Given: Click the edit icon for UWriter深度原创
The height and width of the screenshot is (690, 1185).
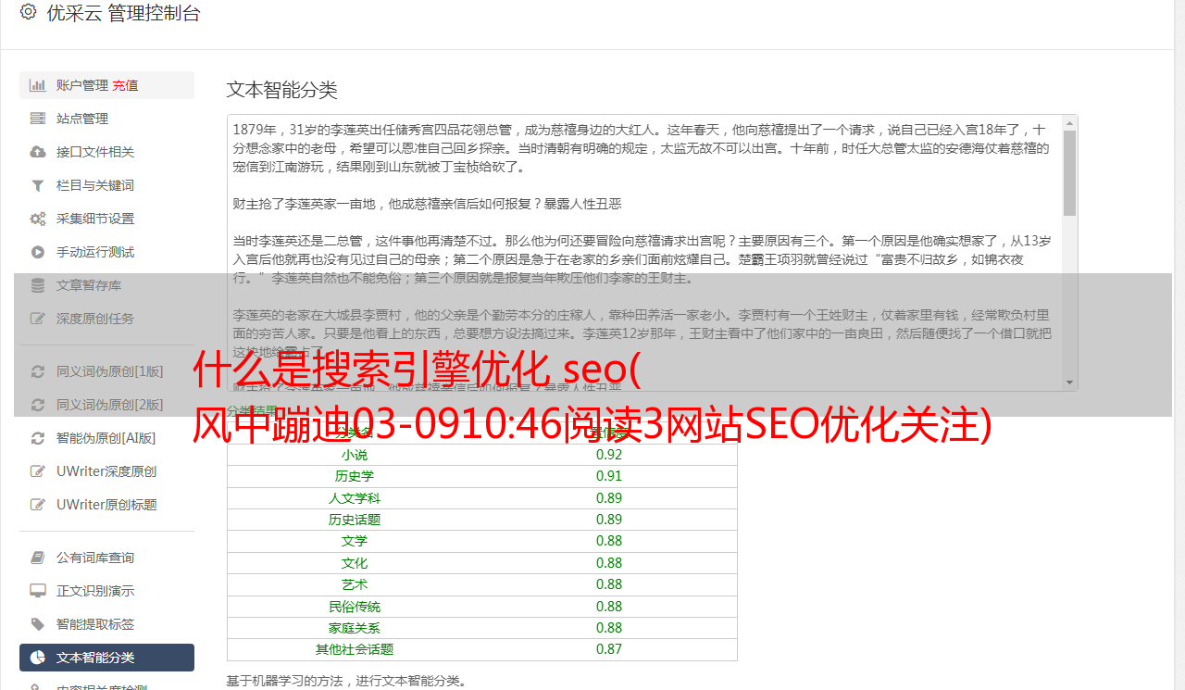Looking at the screenshot, I should (x=38, y=471).
